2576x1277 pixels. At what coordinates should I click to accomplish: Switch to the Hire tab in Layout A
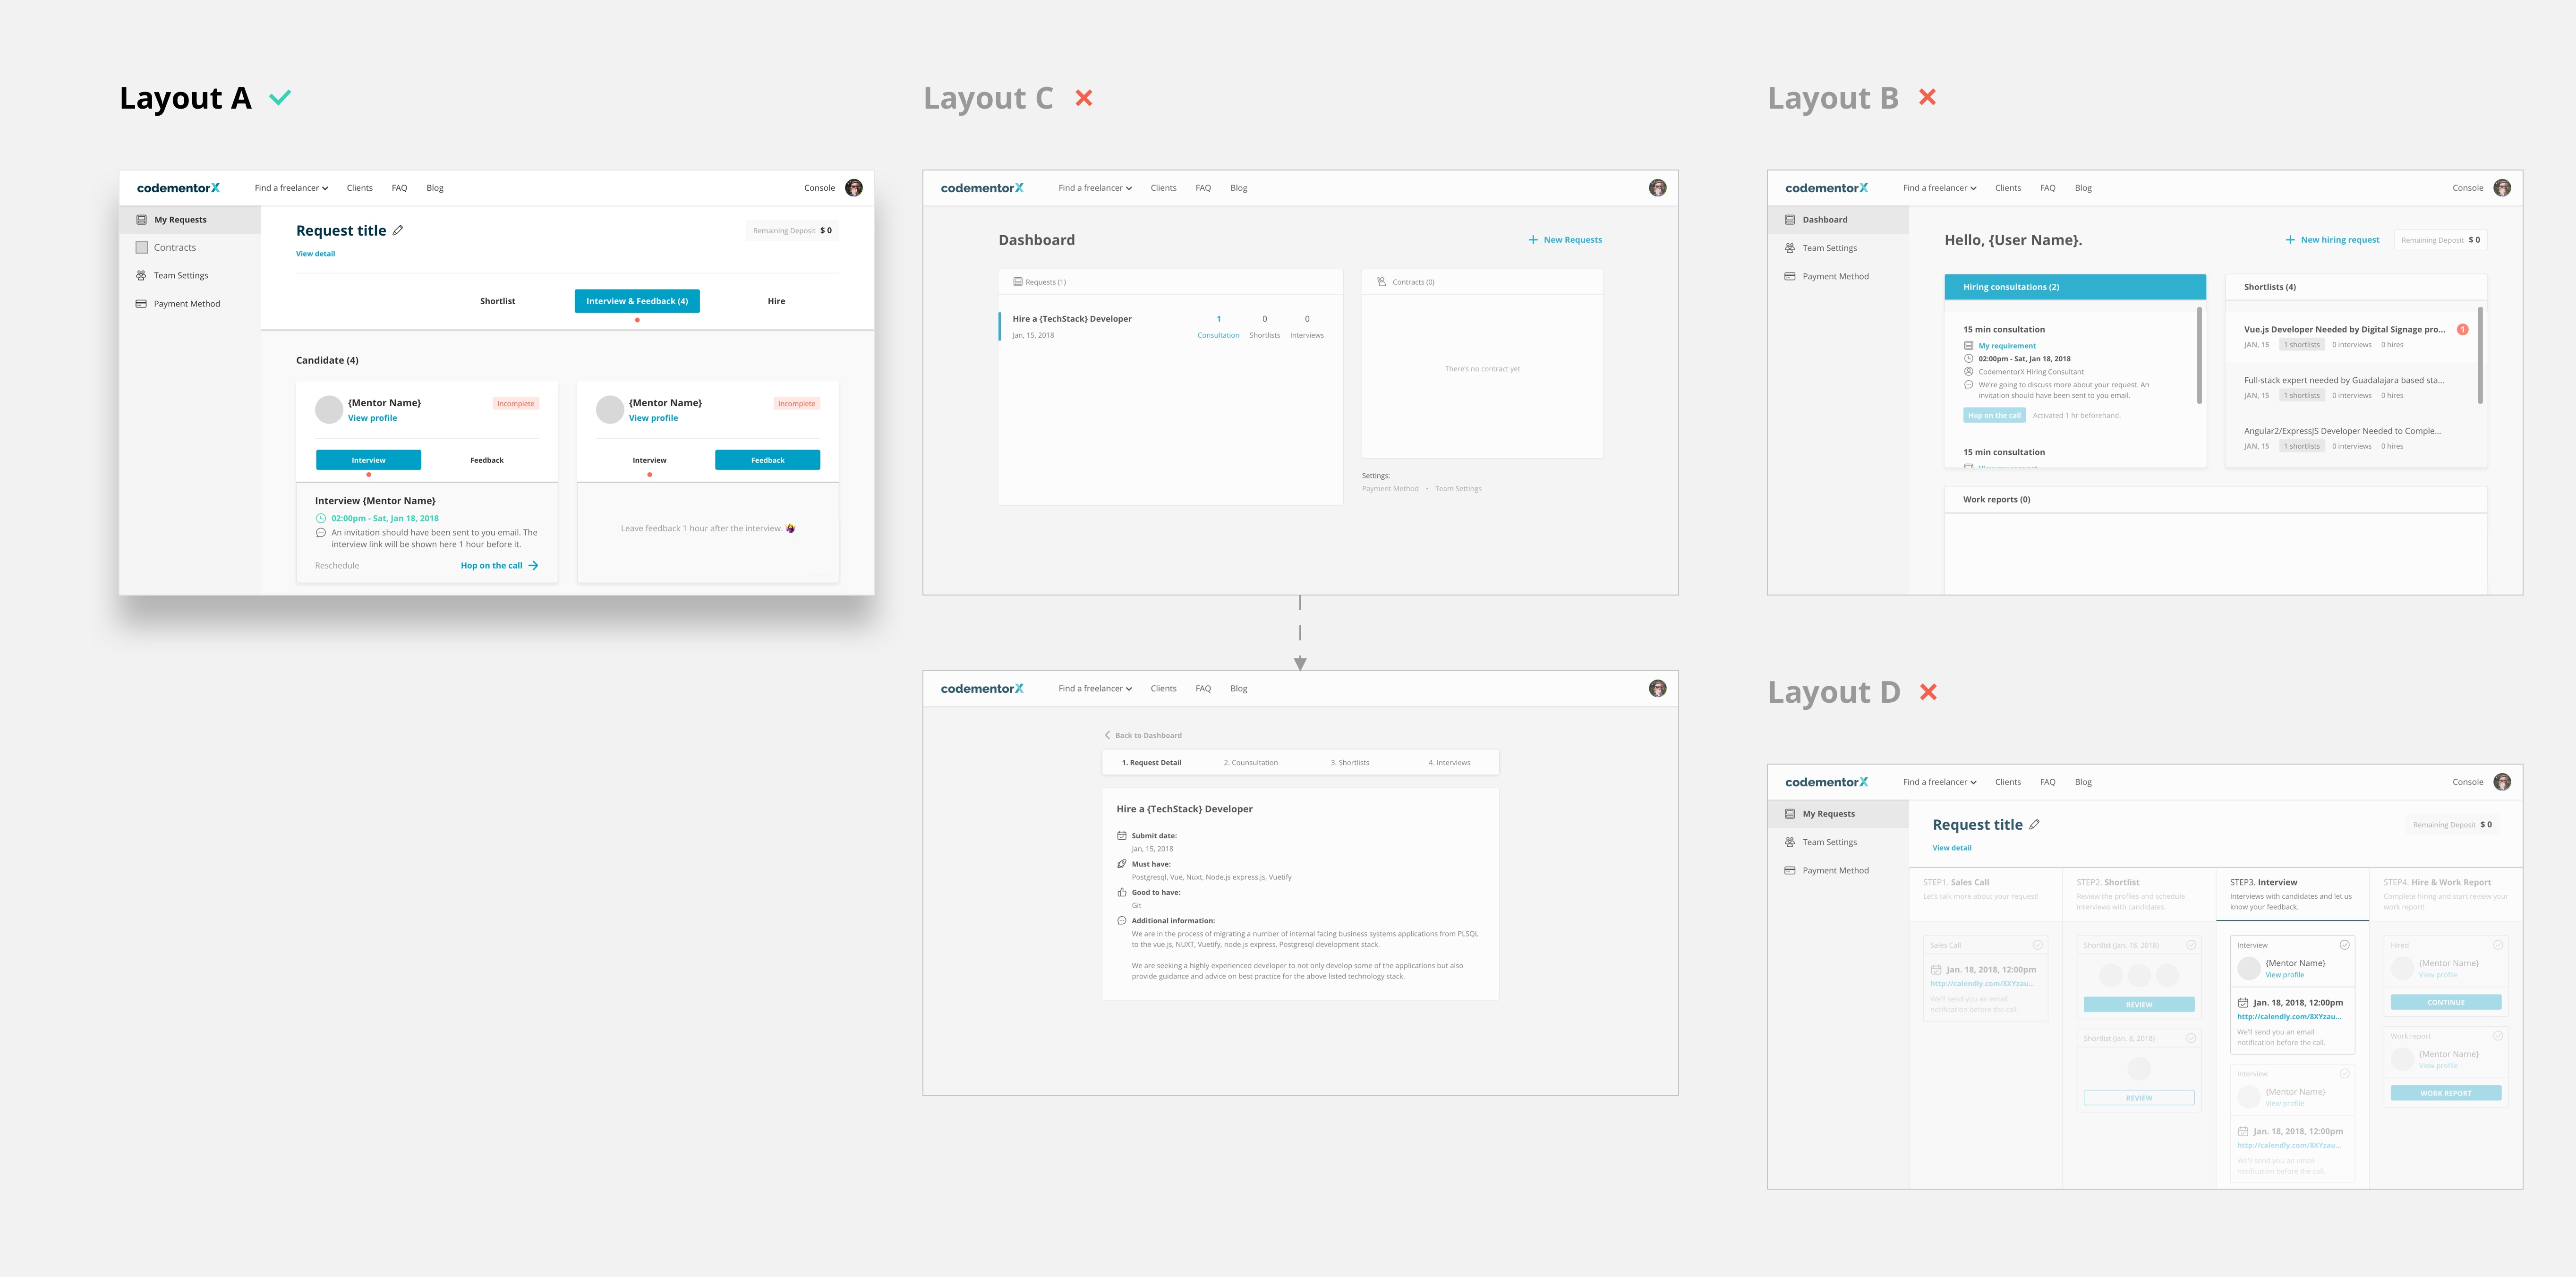pos(776,301)
